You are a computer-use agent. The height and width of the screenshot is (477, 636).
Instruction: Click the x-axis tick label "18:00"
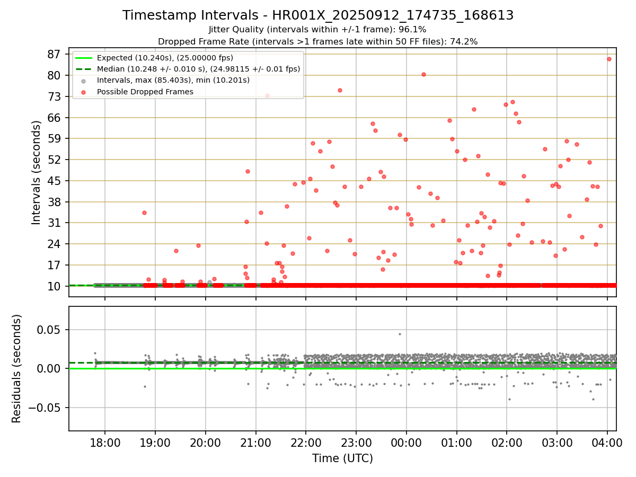point(105,442)
